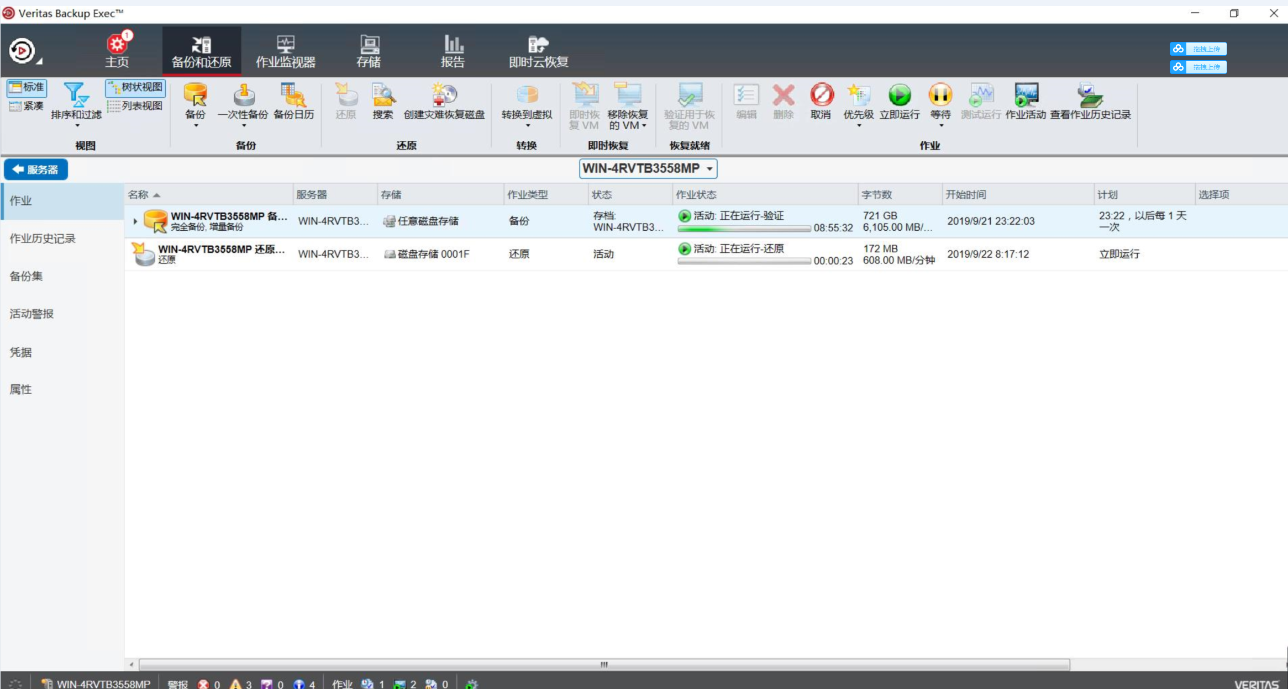Sort by the 作业状态 column header
The width and height of the screenshot is (1288, 689).
click(765, 195)
